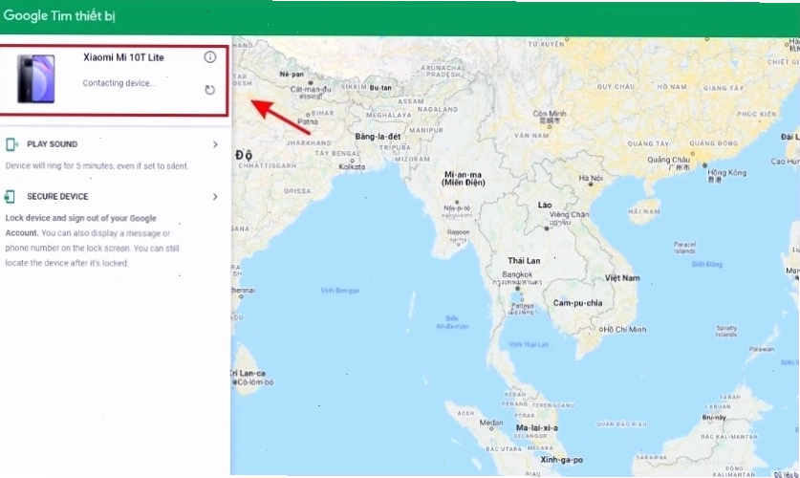Click the Vịnh Thái Lan gulf label
800x478 pixels.
529,345
